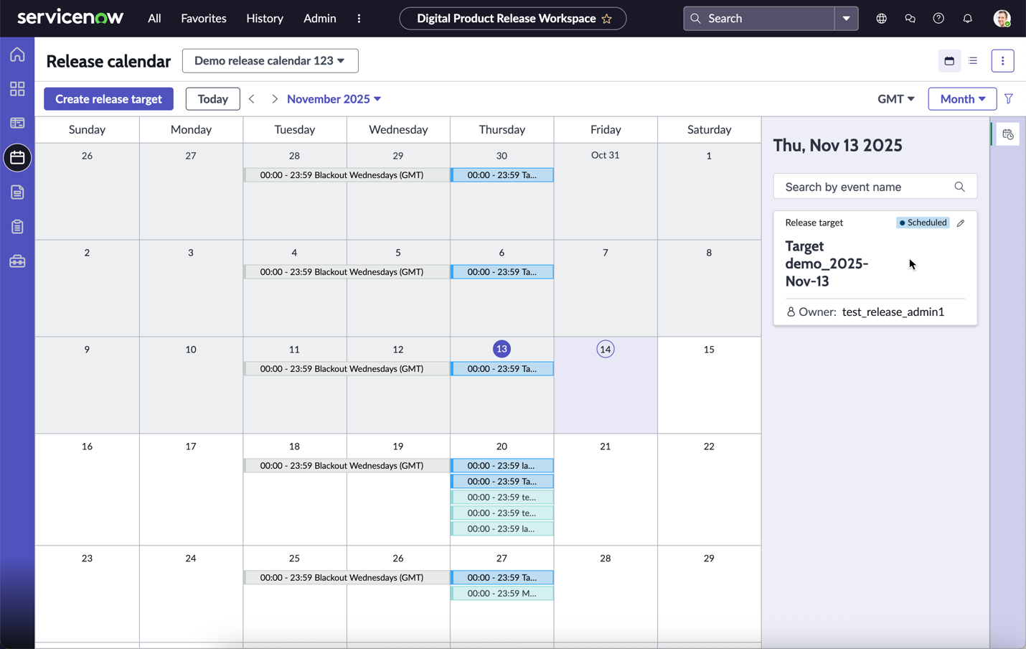Image resolution: width=1026 pixels, height=649 pixels.
Task: Edit release target with pencil icon
Action: pyautogui.click(x=961, y=223)
